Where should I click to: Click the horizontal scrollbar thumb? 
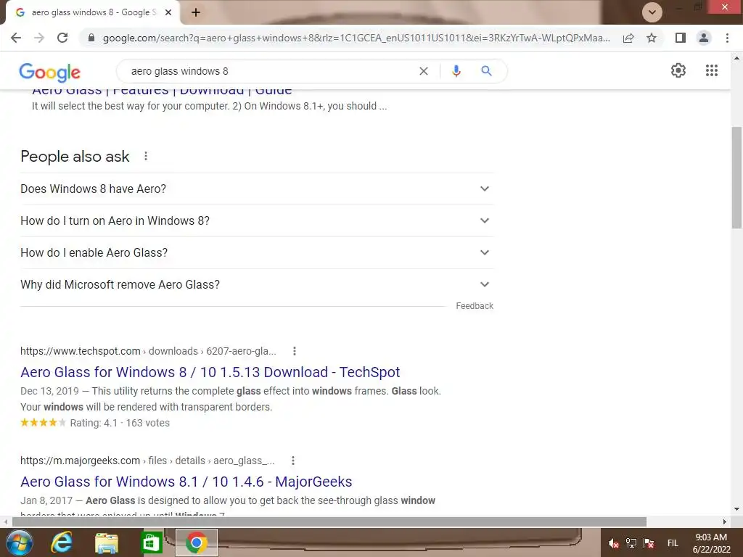329,521
